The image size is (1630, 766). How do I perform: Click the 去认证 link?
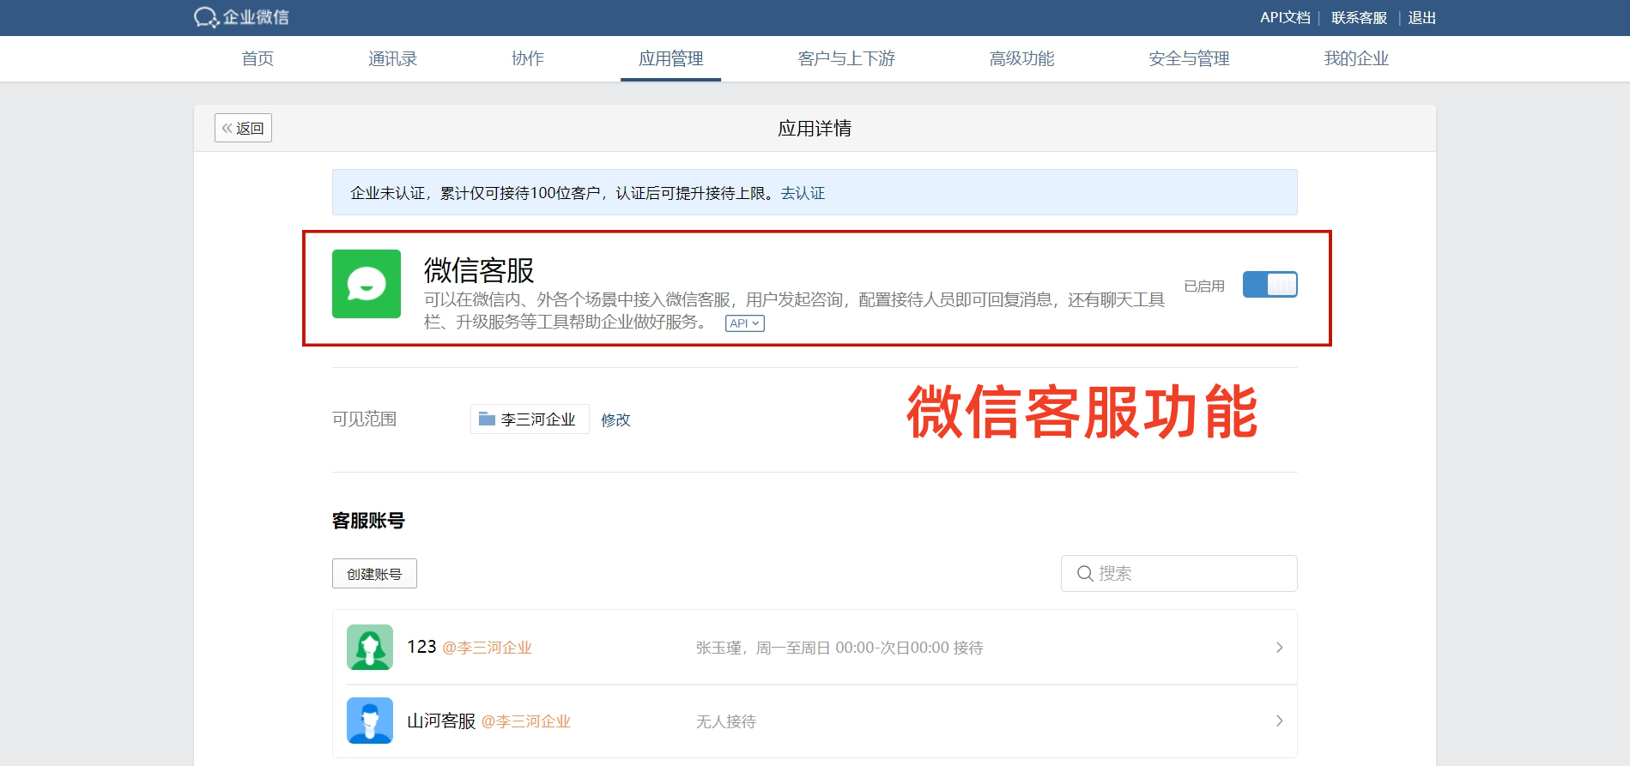coord(803,193)
